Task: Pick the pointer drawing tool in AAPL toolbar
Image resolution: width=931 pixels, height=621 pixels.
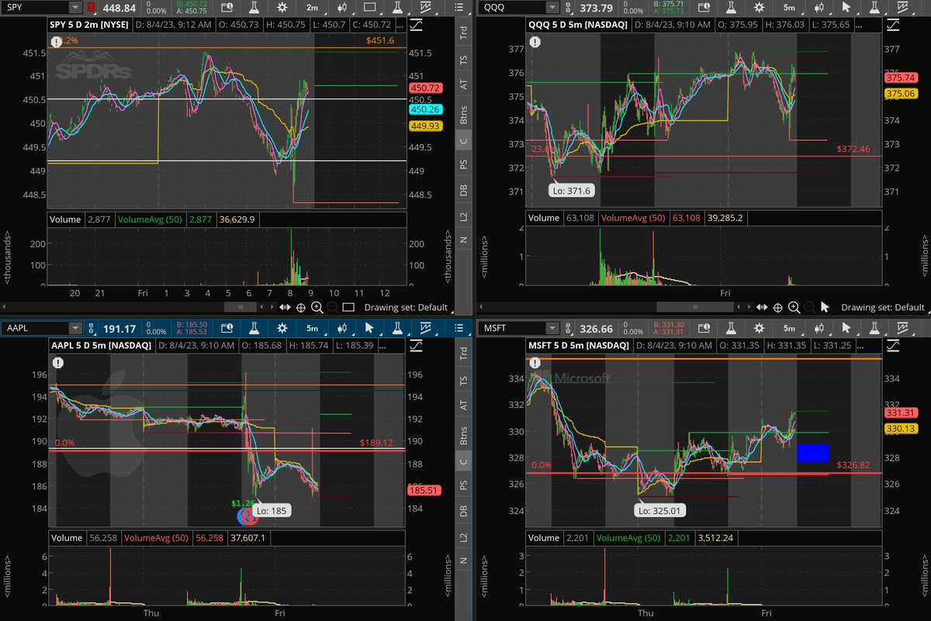Action: click(x=371, y=328)
